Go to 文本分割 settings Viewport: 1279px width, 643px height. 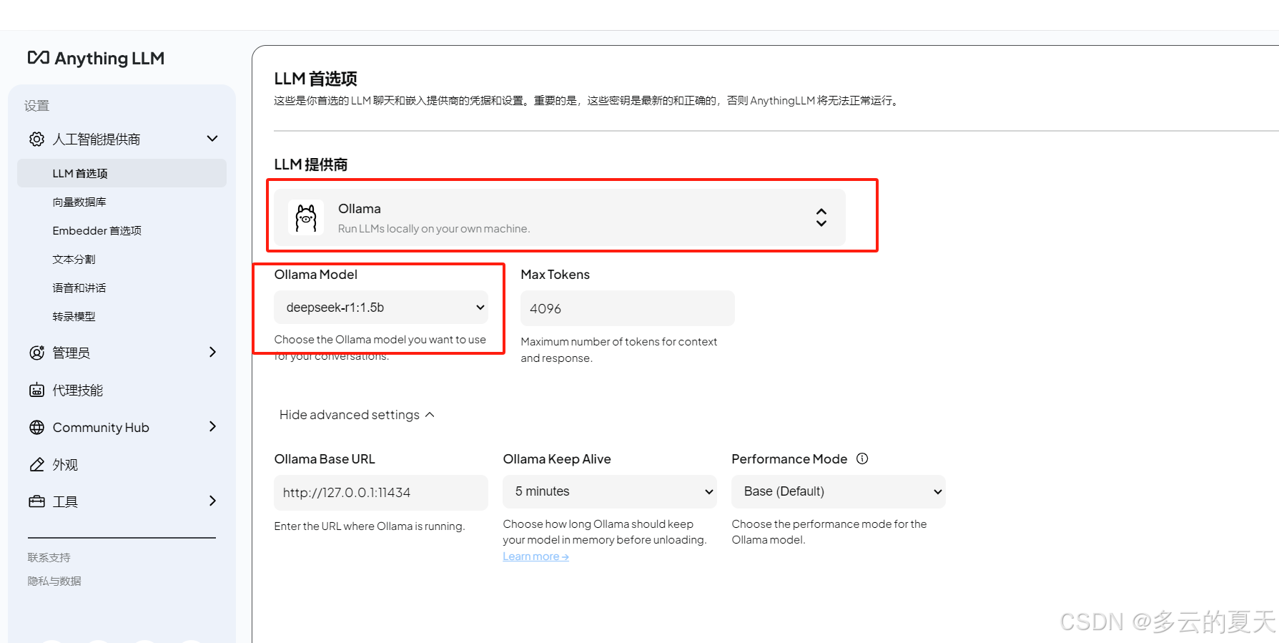coord(74,259)
